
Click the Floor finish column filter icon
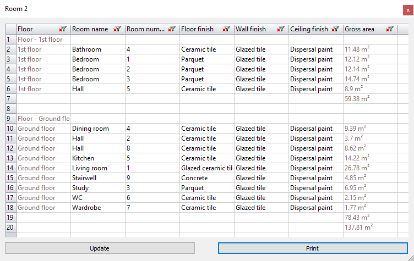click(226, 29)
